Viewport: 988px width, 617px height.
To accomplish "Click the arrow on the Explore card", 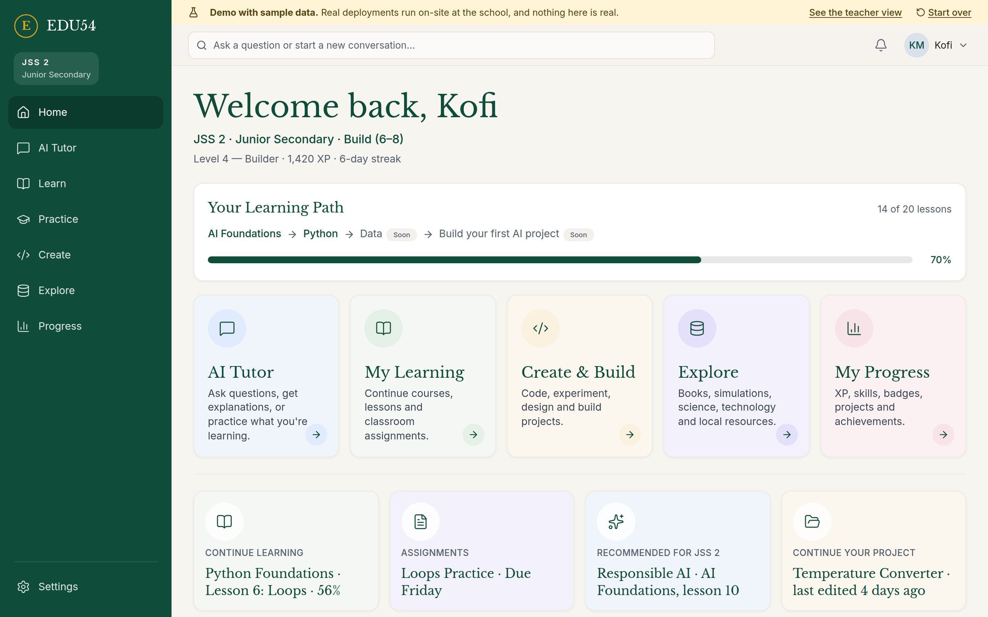I will click(787, 435).
